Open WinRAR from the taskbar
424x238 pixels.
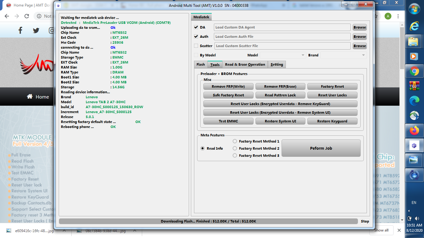(x=414, y=86)
